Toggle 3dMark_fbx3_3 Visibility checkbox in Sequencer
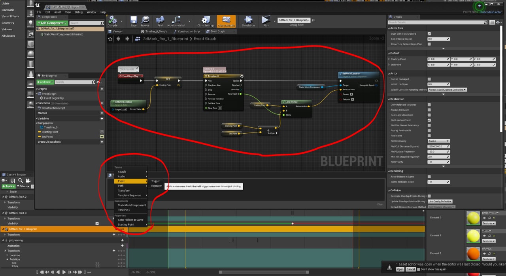The height and width of the screenshot is (276, 506). pos(97,224)
